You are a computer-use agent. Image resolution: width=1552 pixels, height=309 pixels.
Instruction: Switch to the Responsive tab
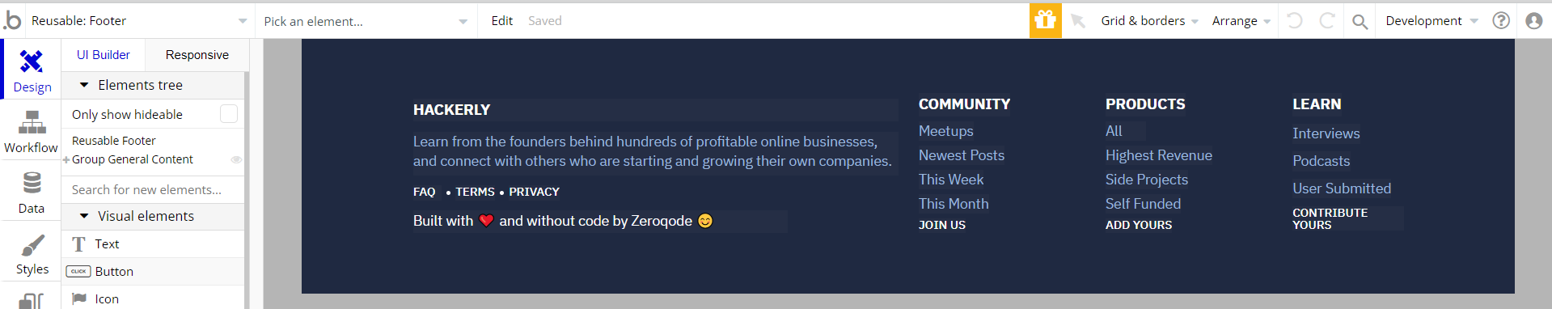point(197,55)
